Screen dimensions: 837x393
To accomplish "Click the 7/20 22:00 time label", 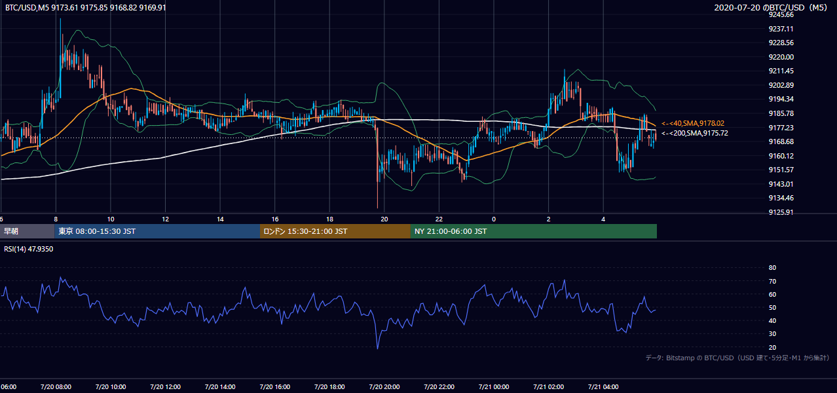I will pos(439,386).
